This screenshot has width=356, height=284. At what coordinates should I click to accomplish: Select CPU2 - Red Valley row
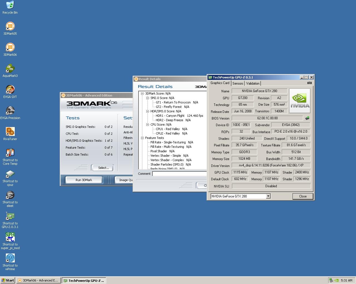coord(172,133)
